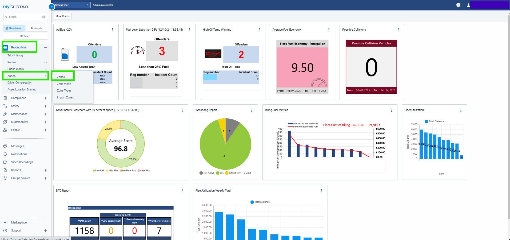The height and width of the screenshot is (240, 510).
Task: Expand the Routes submenu
Action: tap(45, 63)
